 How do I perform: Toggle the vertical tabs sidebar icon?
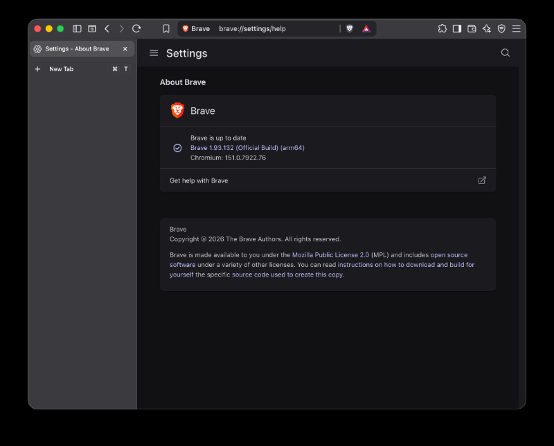77,28
